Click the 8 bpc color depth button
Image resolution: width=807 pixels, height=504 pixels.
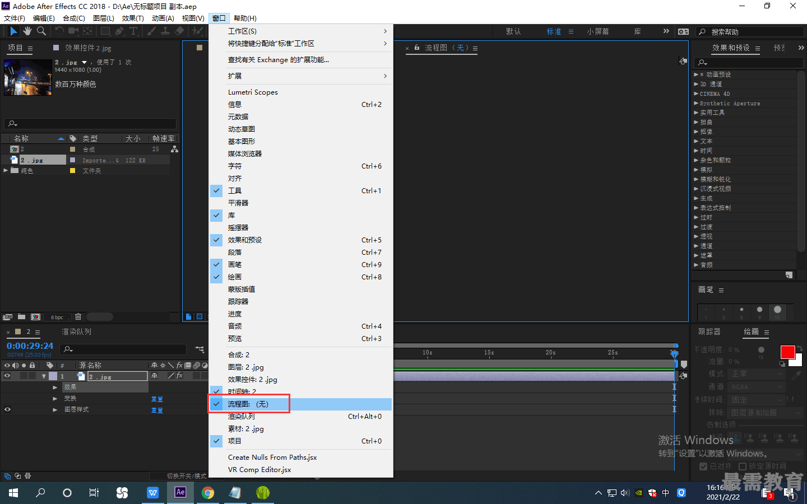pyautogui.click(x=57, y=318)
